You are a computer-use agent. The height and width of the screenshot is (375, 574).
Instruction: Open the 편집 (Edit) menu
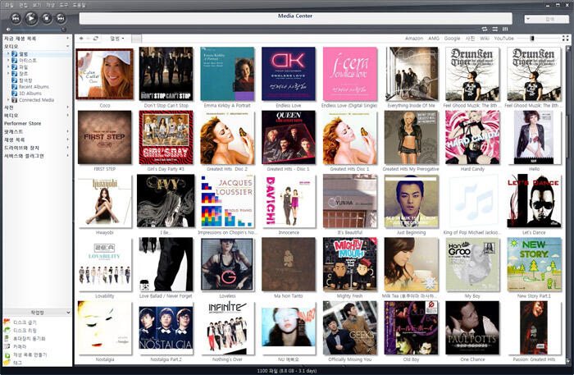pyautogui.click(x=23, y=5)
